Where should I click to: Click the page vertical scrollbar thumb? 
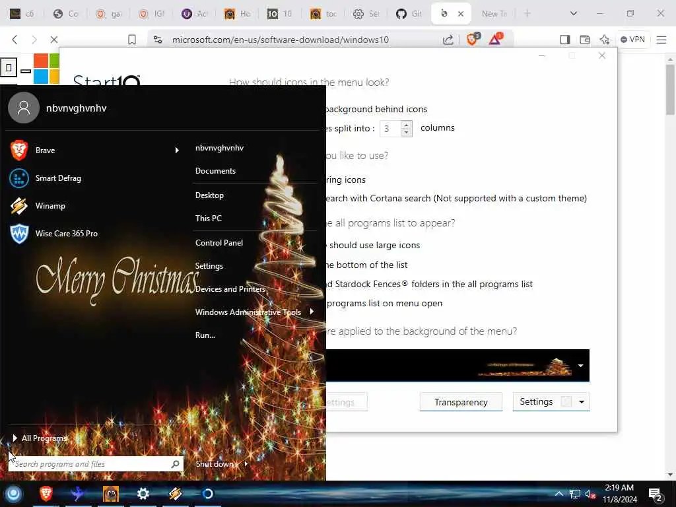670,90
